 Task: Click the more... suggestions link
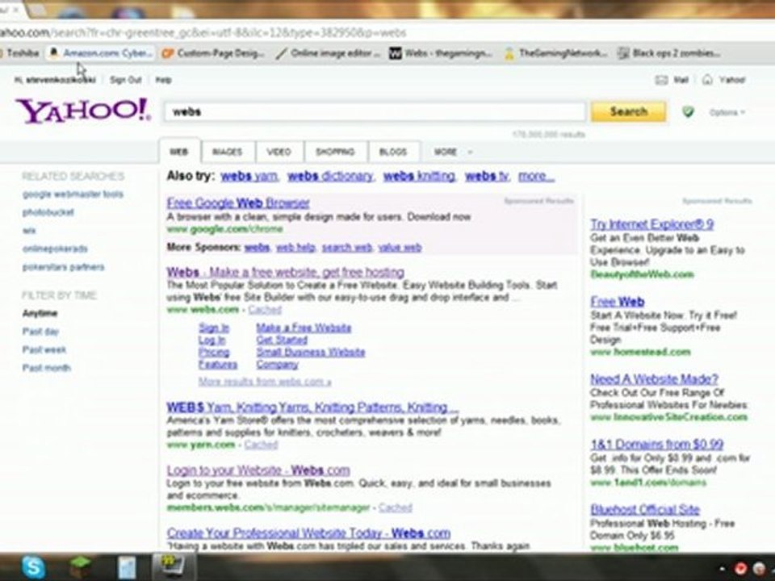[536, 176]
